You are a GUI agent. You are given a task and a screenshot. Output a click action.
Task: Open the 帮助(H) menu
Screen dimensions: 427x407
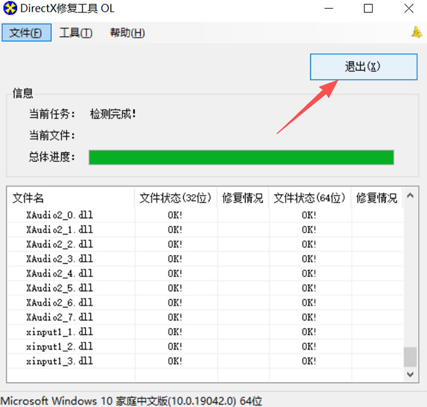[x=127, y=33]
